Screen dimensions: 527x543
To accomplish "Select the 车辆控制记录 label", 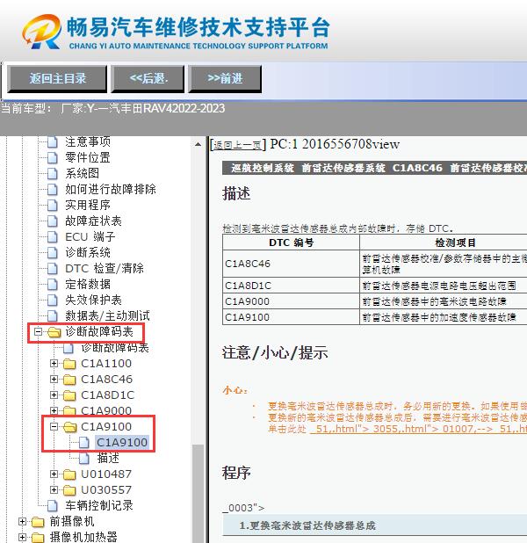I will click(x=99, y=505).
